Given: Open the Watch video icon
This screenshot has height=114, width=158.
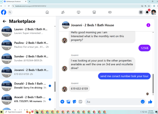Looking at the screenshot, I should click(x=78, y=12).
